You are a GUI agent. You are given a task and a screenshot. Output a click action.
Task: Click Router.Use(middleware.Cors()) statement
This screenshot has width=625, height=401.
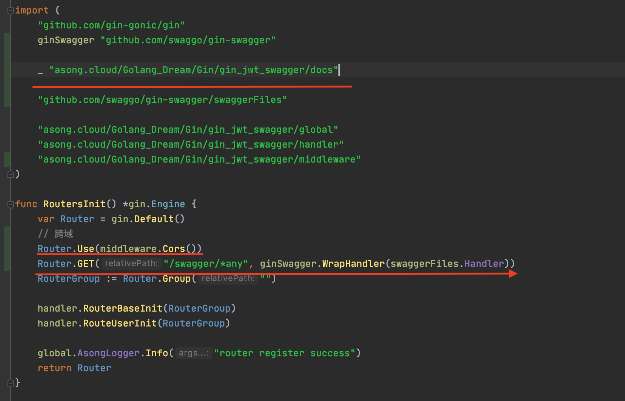[120, 249]
